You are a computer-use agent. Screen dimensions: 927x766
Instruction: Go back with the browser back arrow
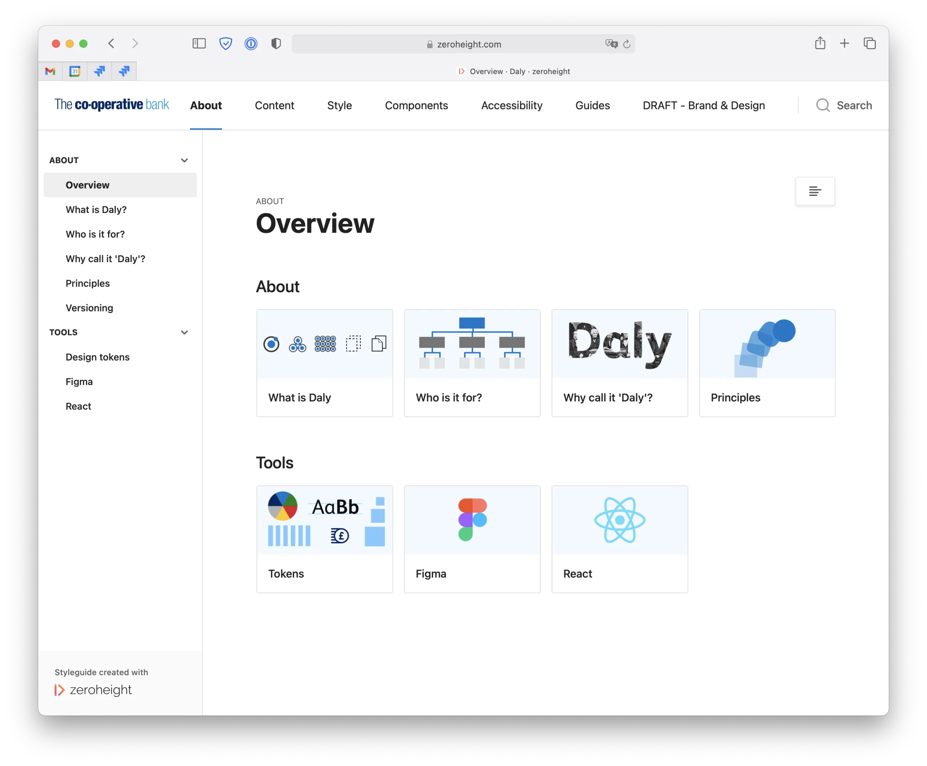111,43
